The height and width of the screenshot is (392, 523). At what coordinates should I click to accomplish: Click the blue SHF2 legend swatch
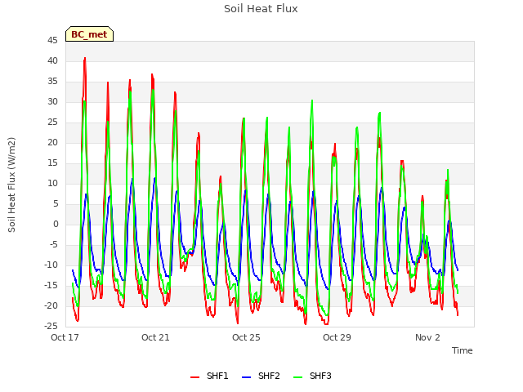coord(246,377)
